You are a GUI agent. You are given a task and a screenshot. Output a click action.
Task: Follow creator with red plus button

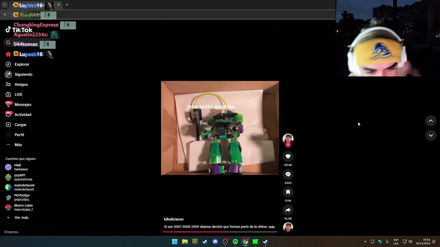pos(288,144)
